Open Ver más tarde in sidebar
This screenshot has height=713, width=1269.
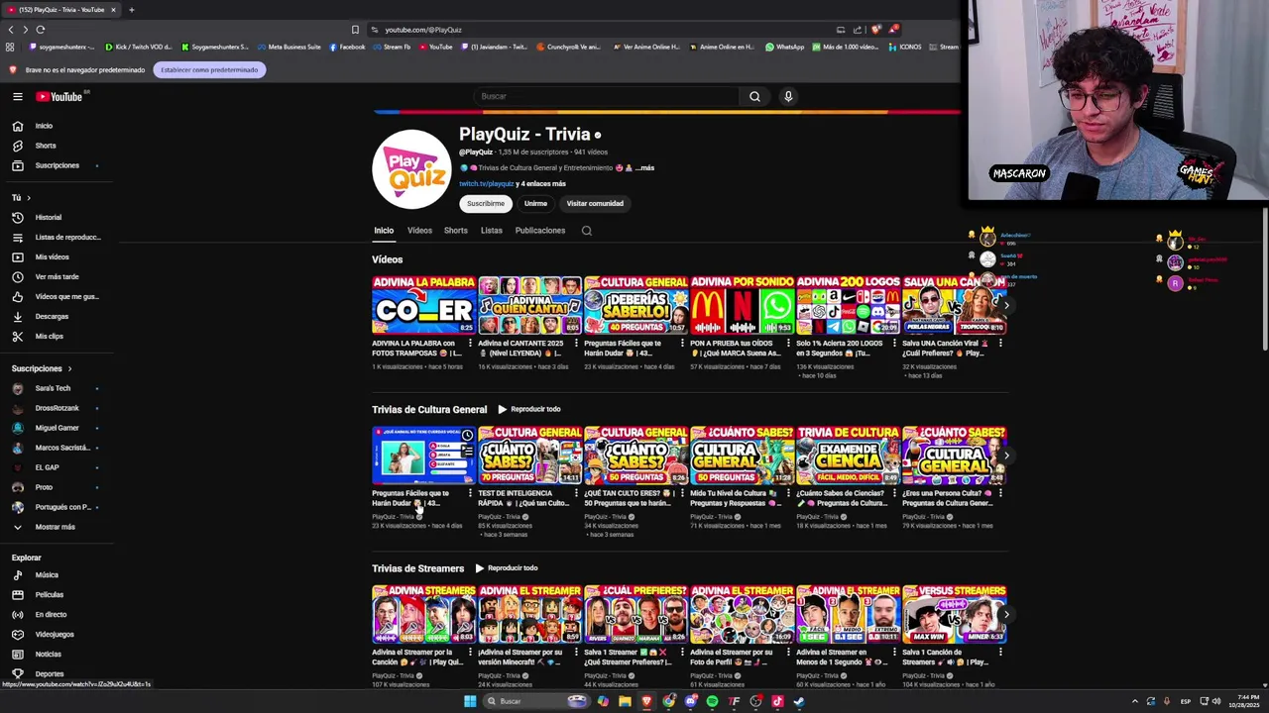(57, 276)
